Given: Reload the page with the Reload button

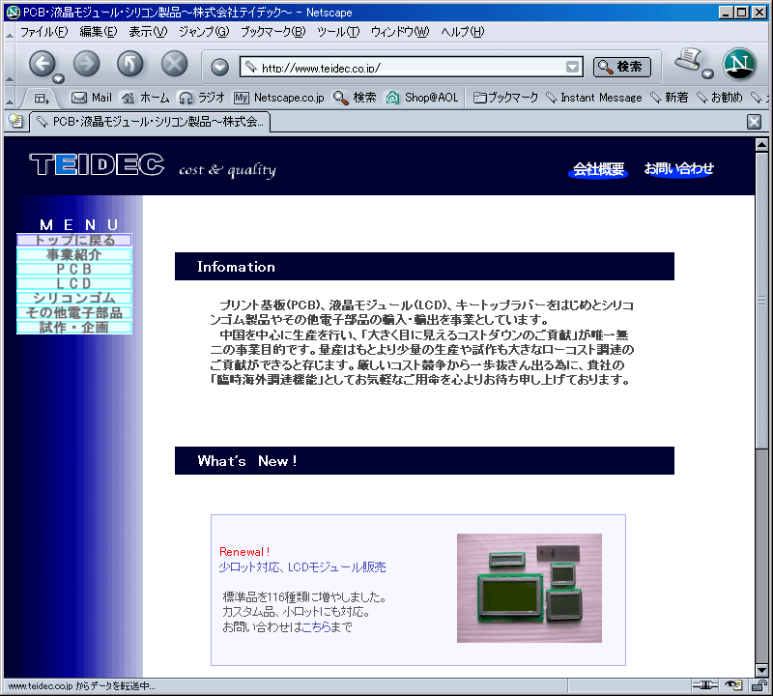Looking at the screenshot, I should click(130, 64).
